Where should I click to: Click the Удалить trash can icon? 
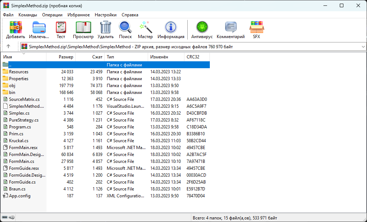[x=106, y=30]
